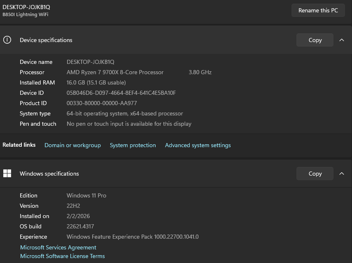Copy the Windows specifications details
The height and width of the screenshot is (263, 352).
tap(315, 174)
